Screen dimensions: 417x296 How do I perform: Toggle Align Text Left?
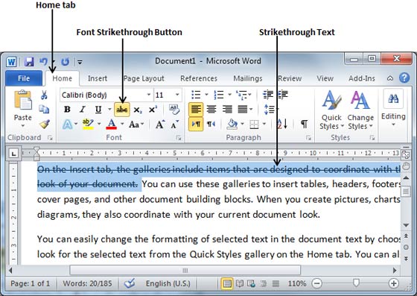(x=196, y=110)
